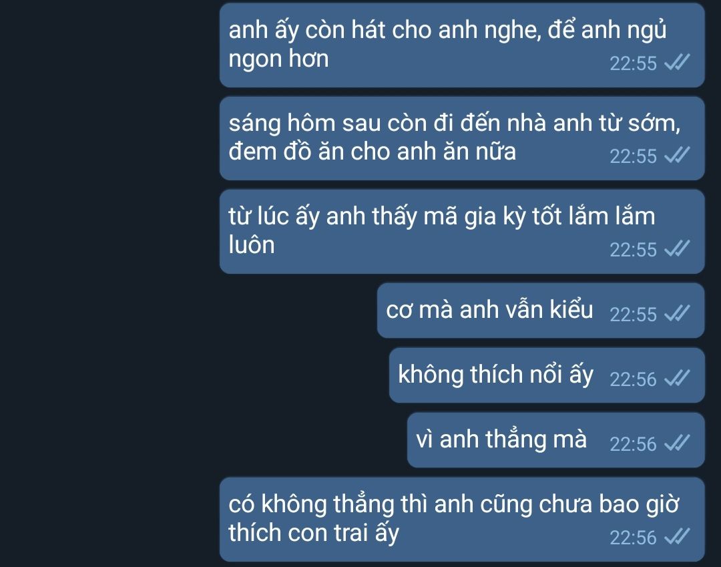
Task: Click the 22:56 timestamp on last message
Action: [633, 538]
